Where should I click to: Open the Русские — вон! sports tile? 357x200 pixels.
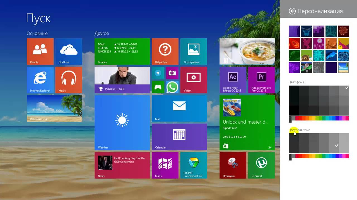[122, 80]
